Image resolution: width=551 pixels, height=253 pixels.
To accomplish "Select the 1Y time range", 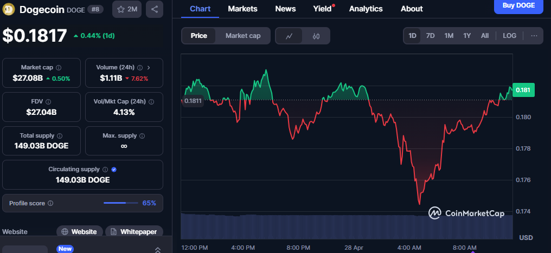I will click(x=466, y=36).
